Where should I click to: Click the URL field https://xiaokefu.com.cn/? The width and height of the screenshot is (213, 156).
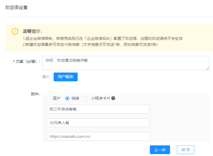point(98,136)
